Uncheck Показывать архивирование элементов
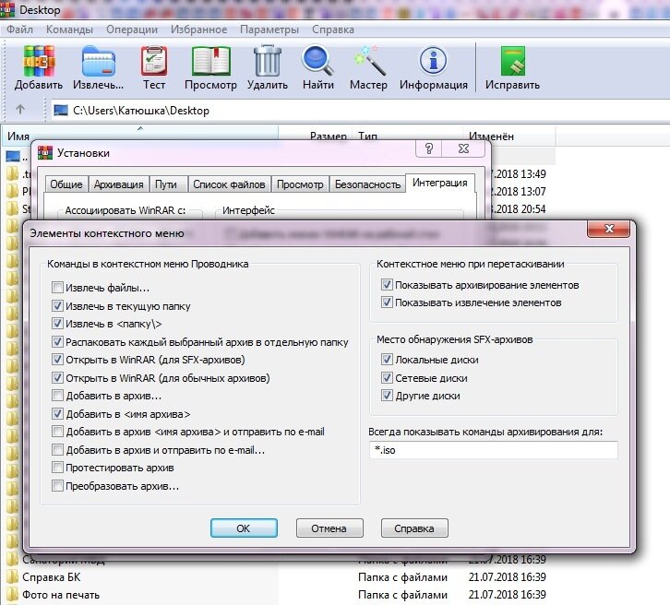This screenshot has height=605, width=670. tap(387, 284)
